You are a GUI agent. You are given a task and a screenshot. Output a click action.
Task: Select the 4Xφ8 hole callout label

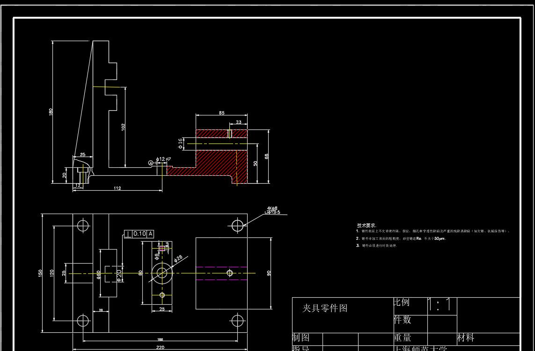(x=272, y=208)
